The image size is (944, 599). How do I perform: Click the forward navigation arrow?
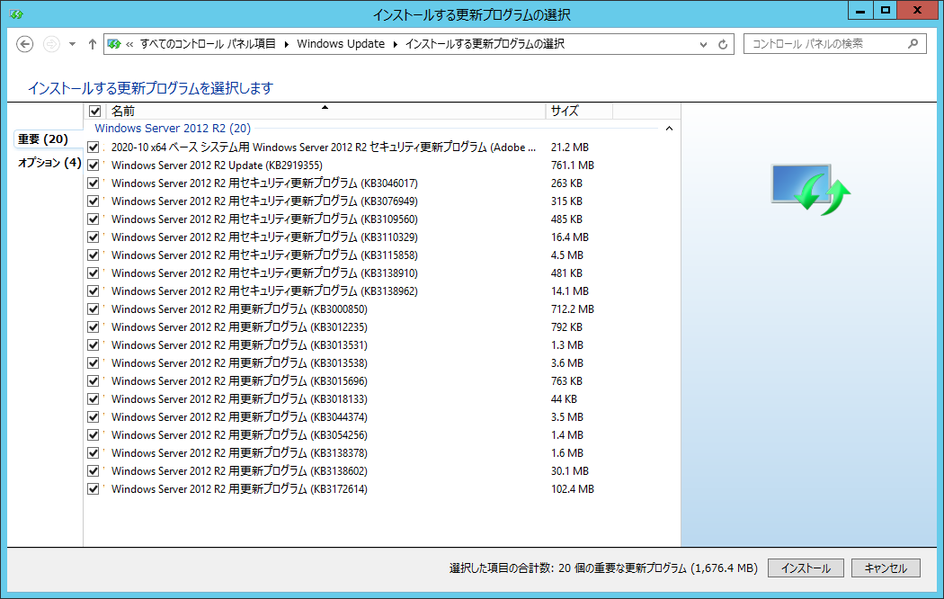pos(52,44)
